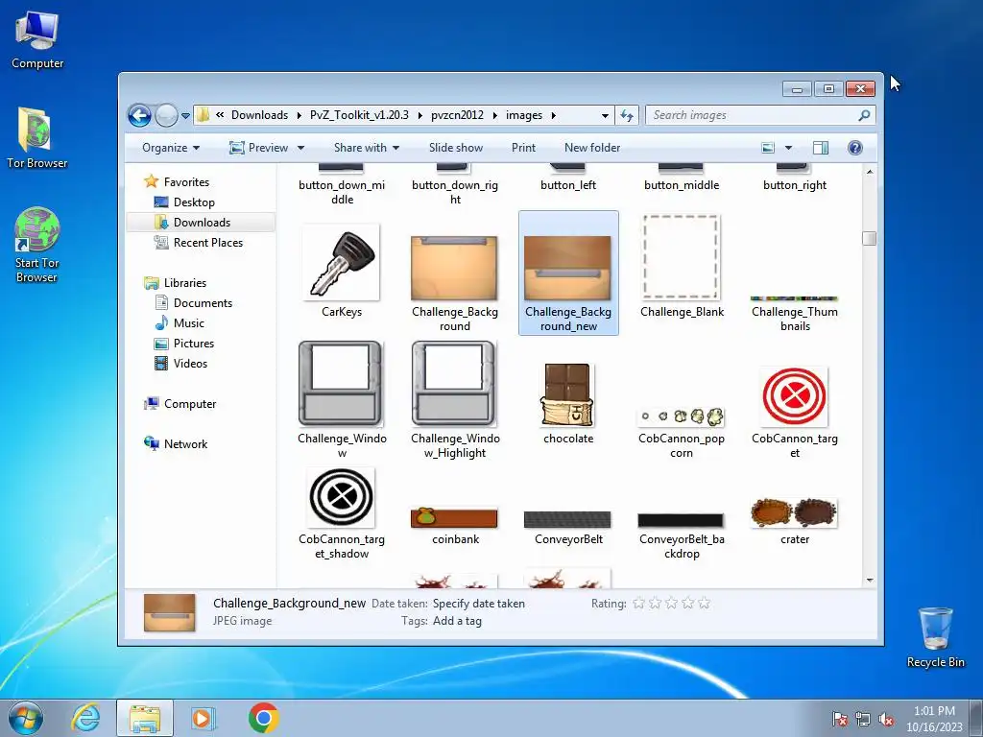This screenshot has width=983, height=737.
Task: Click the Preview toolbar button
Action: [259, 148]
